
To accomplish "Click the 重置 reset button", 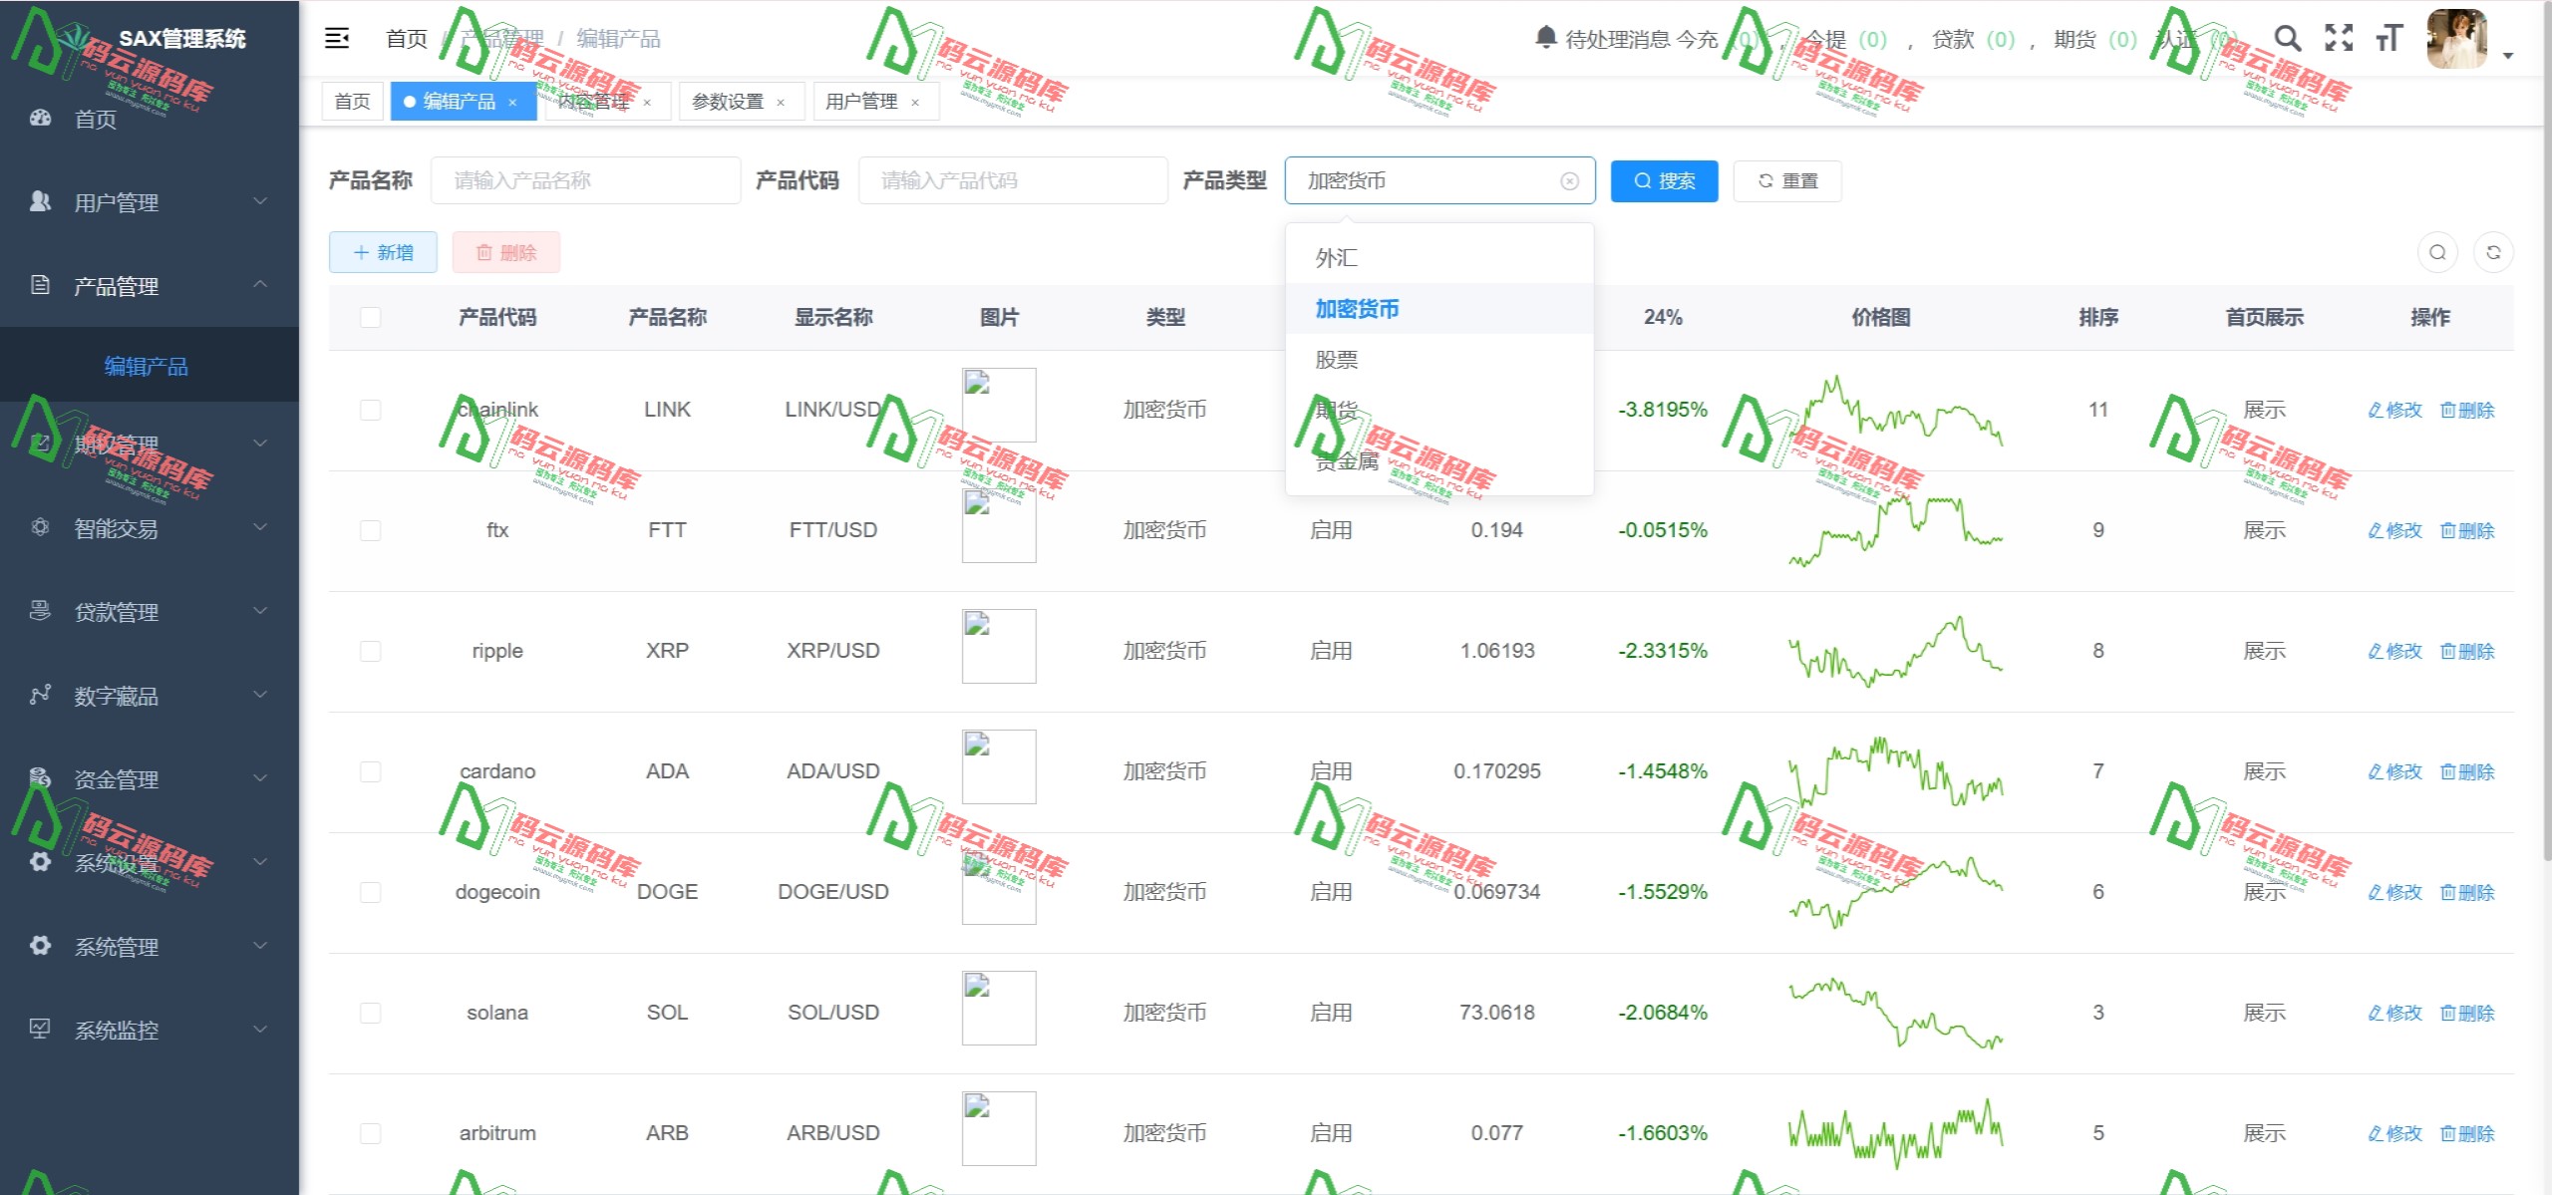I will 1787,181.
